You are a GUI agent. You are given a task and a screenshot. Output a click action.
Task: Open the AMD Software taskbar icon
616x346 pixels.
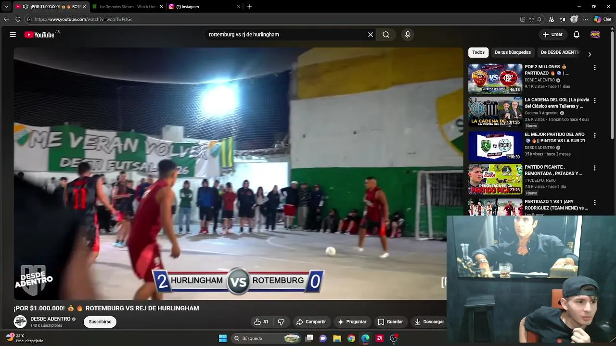pos(379,338)
